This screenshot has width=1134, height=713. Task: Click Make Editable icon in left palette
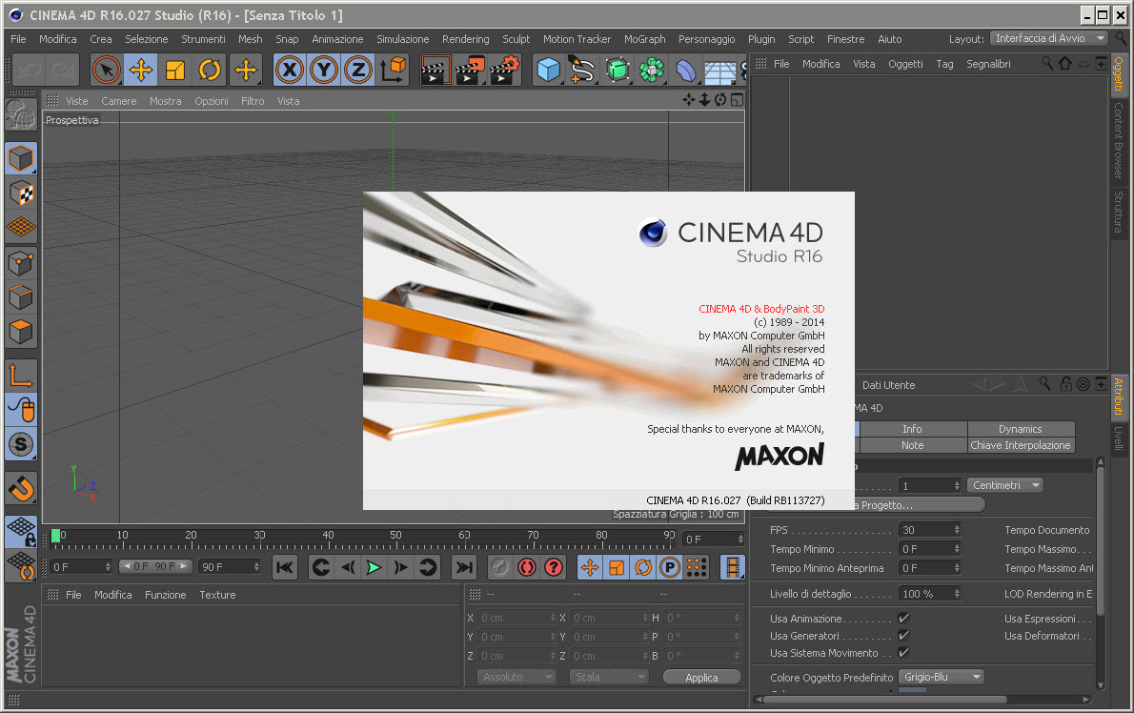click(x=21, y=115)
